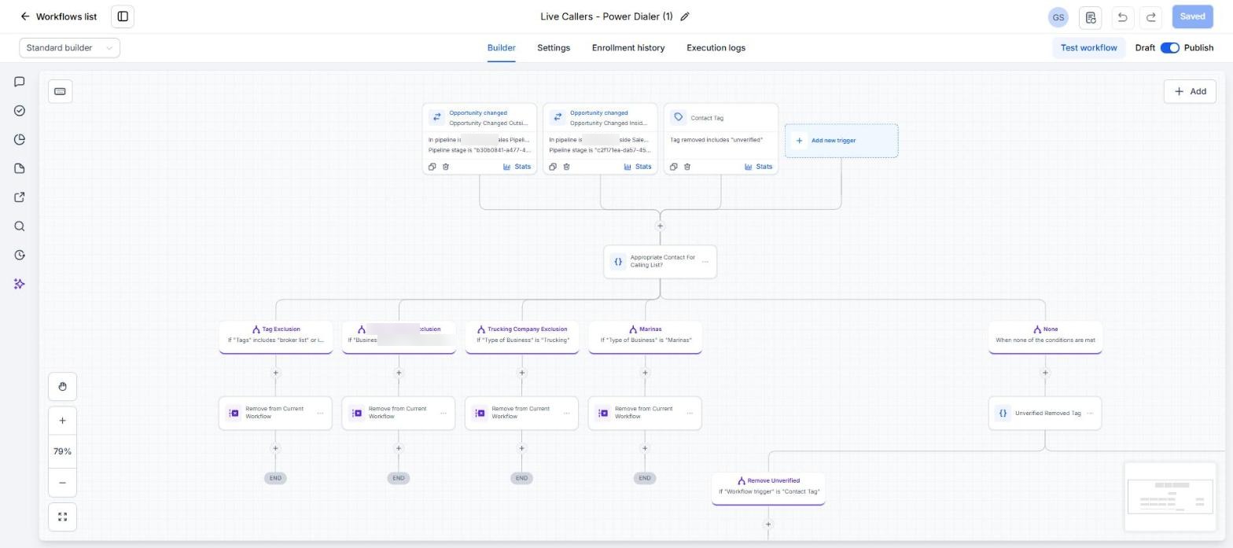Select the None branch

point(1045,337)
